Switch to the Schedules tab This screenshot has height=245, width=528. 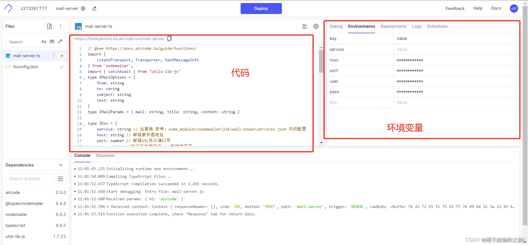(437, 26)
